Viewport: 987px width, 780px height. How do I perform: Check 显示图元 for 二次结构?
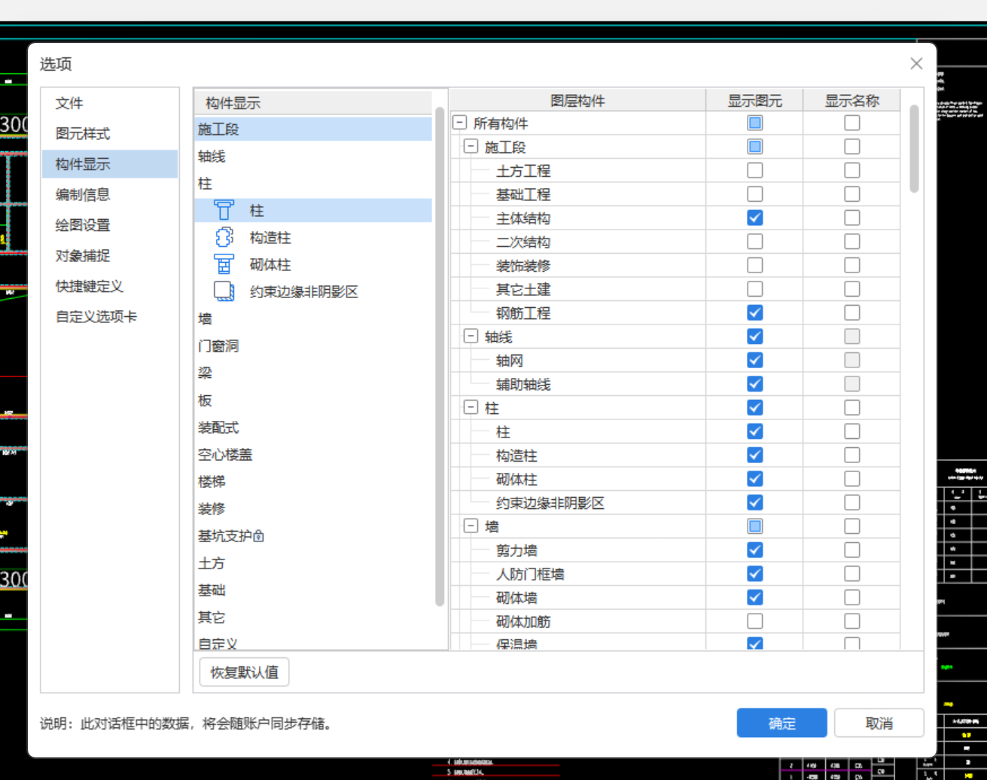[x=754, y=242]
